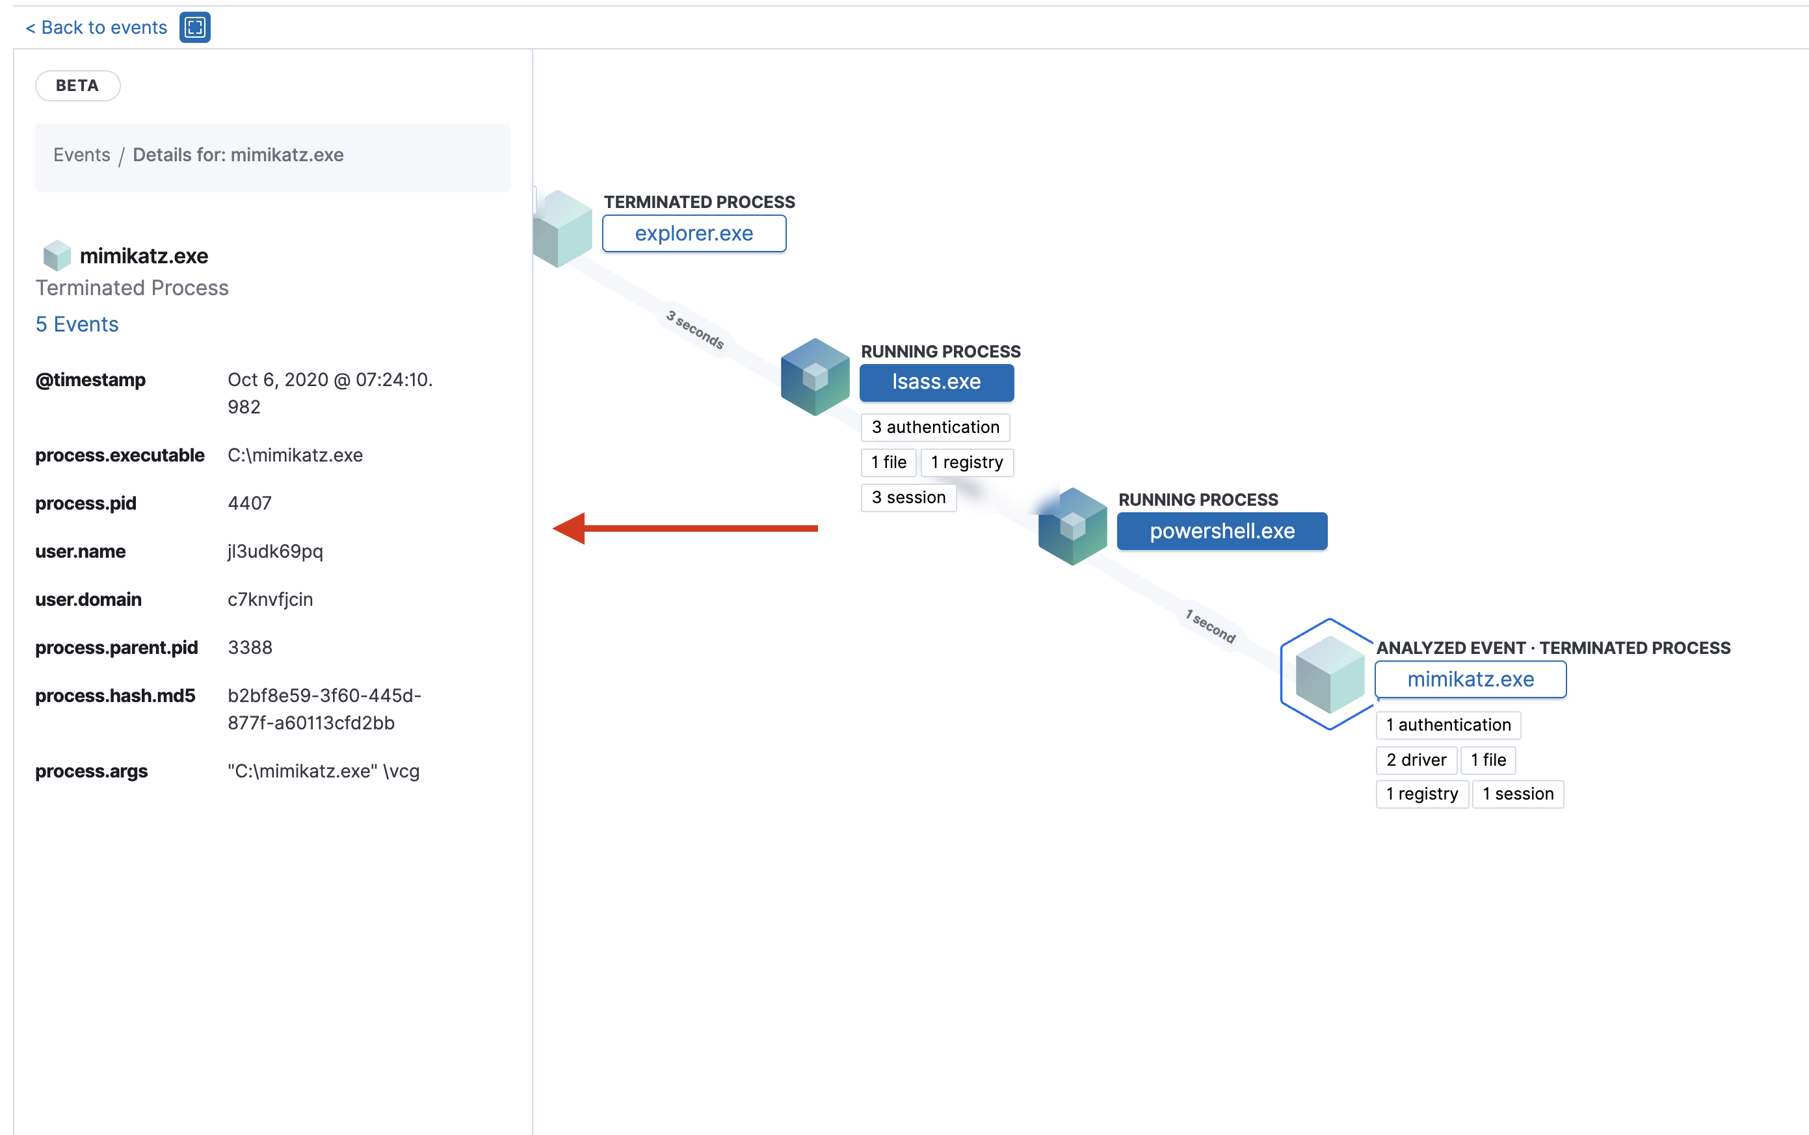The height and width of the screenshot is (1135, 1809).
Task: Go back to events
Action: (x=96, y=28)
